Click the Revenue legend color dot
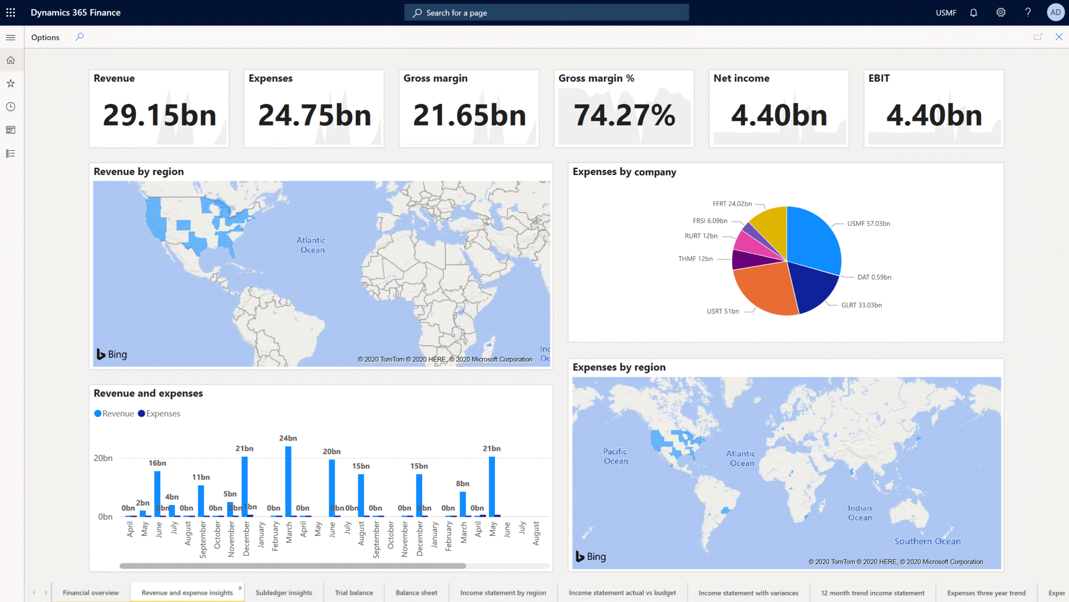Viewport: 1069px width, 602px height. (x=98, y=413)
